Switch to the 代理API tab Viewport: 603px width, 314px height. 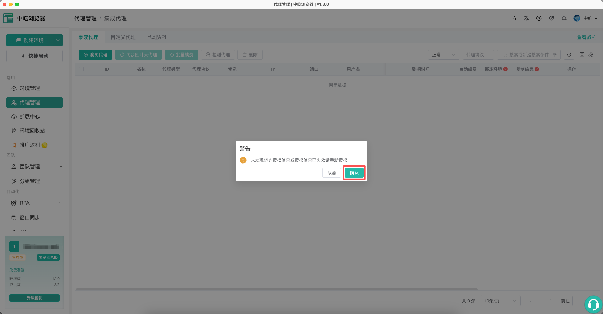157,37
